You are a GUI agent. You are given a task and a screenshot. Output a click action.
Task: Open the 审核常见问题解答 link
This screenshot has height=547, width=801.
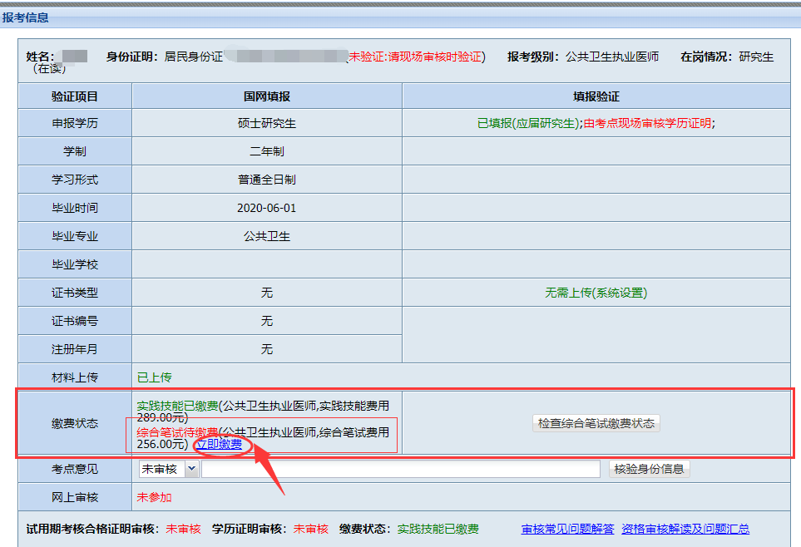click(567, 529)
